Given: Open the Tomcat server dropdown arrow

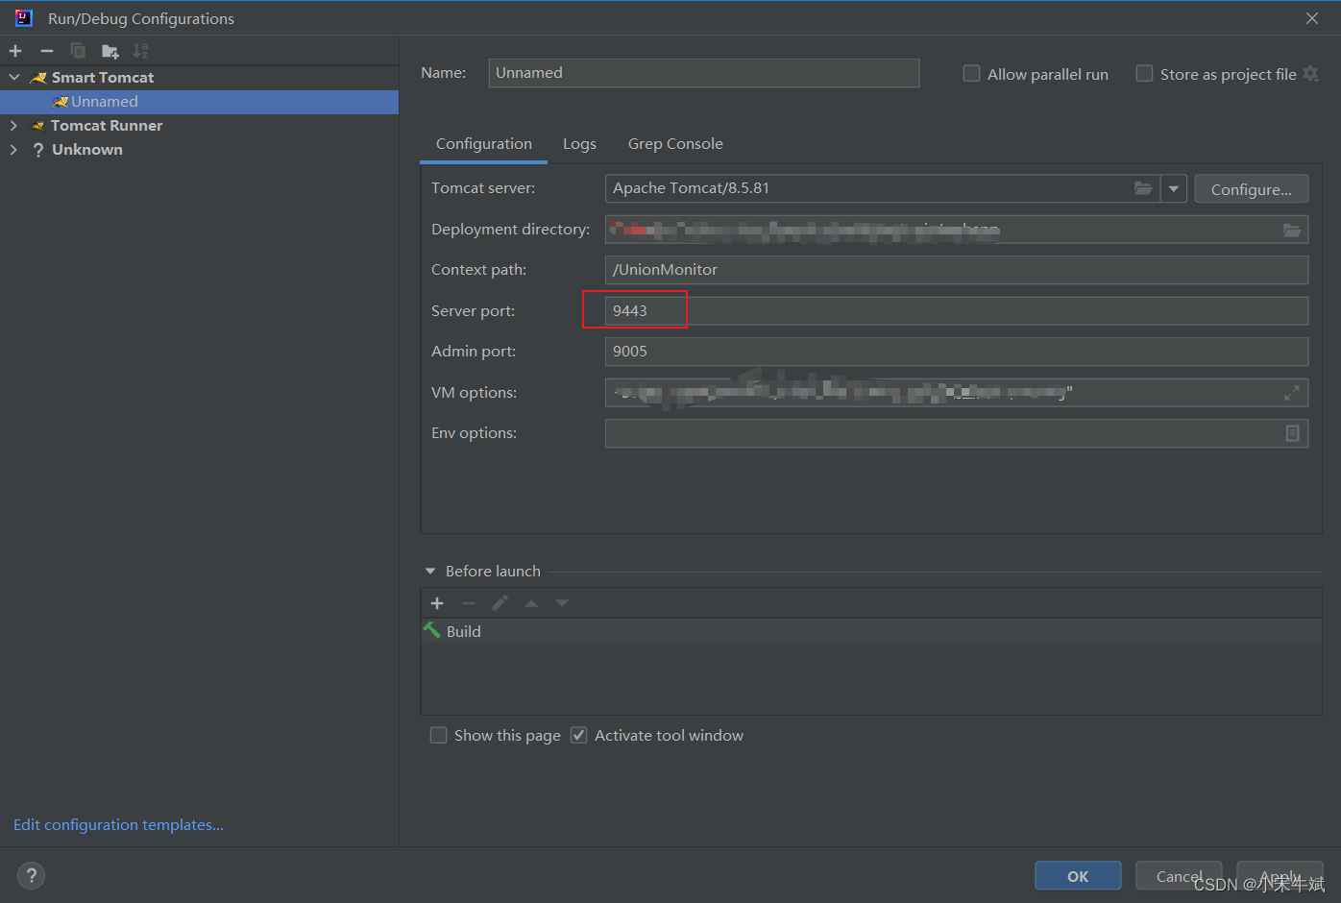Looking at the screenshot, I should (x=1174, y=188).
